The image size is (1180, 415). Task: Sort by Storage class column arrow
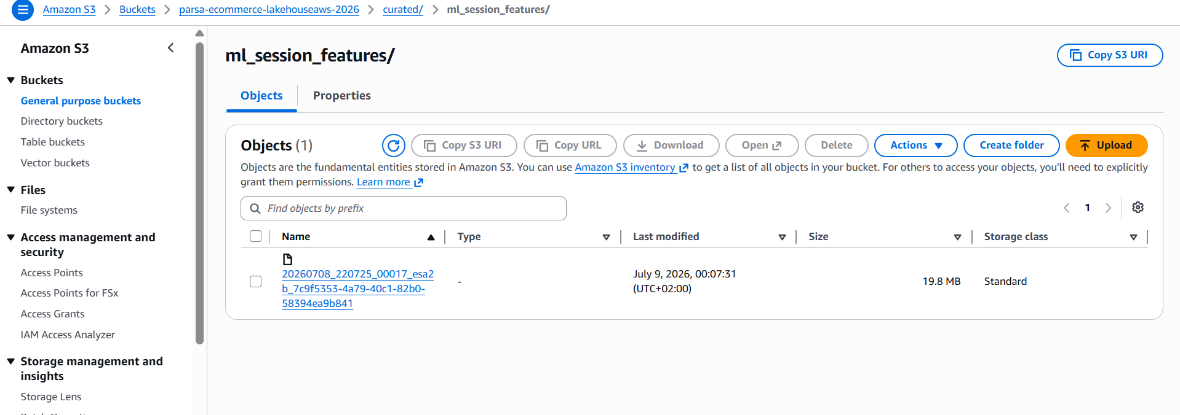click(x=1133, y=237)
